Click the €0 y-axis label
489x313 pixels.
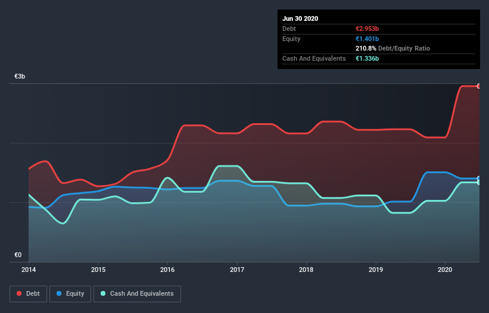click(x=18, y=255)
